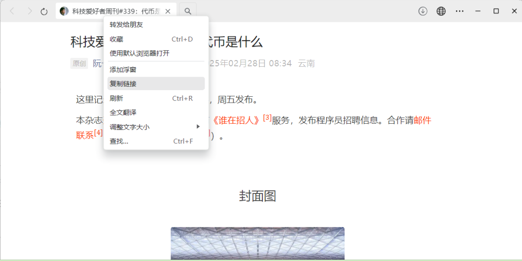
Task: Open search with the magnifier icon
Action: (x=188, y=11)
